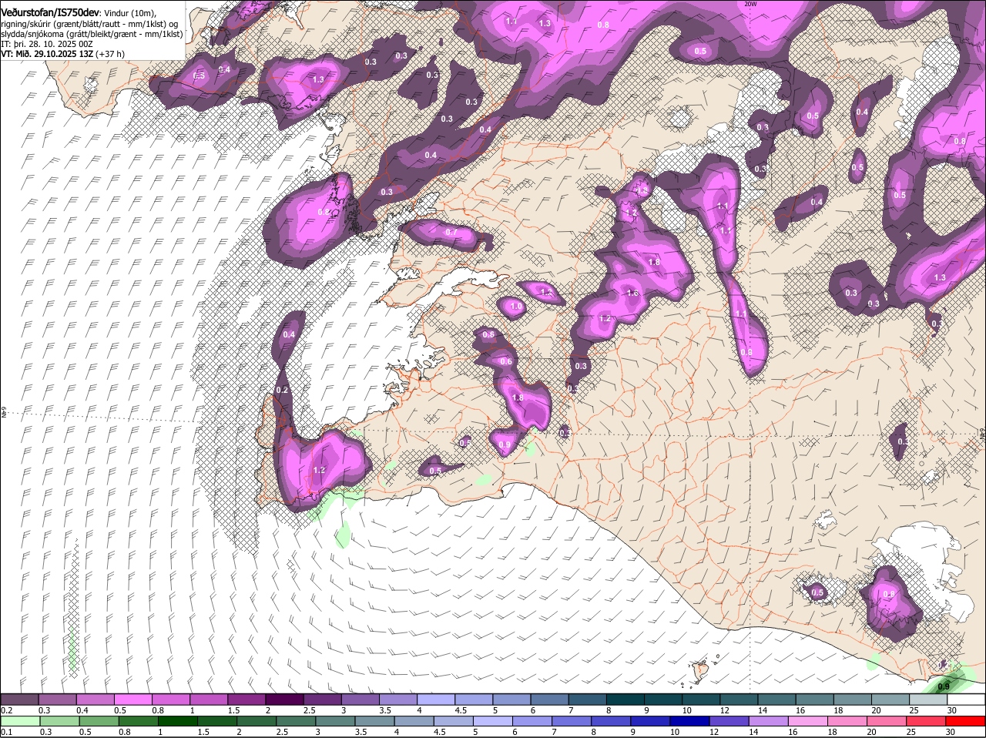
Task: Select dark teal upper swatch between 8 and 9
Action: pyautogui.click(x=625, y=699)
